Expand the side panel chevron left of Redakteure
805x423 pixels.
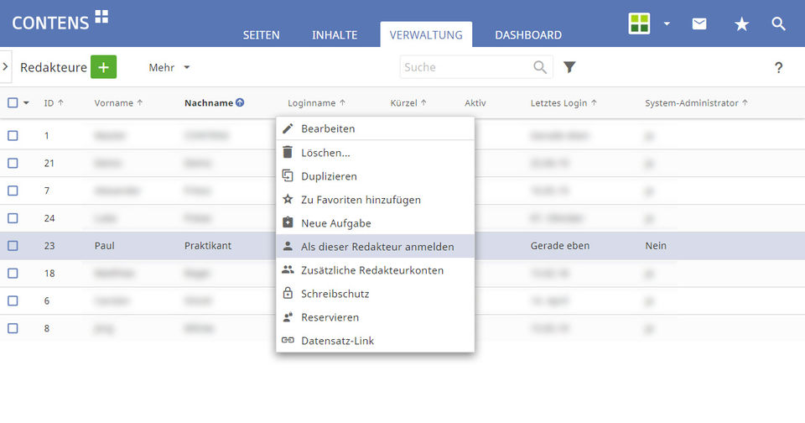coord(5,67)
